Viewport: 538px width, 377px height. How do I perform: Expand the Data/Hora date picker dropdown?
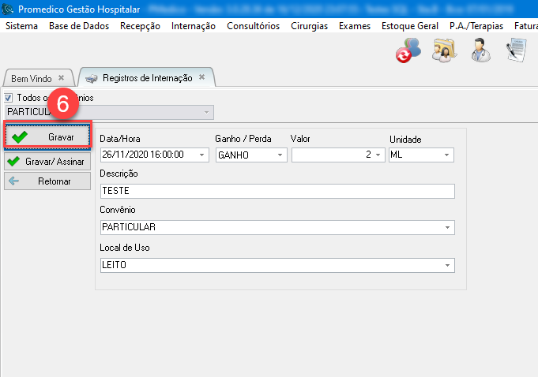click(x=201, y=155)
